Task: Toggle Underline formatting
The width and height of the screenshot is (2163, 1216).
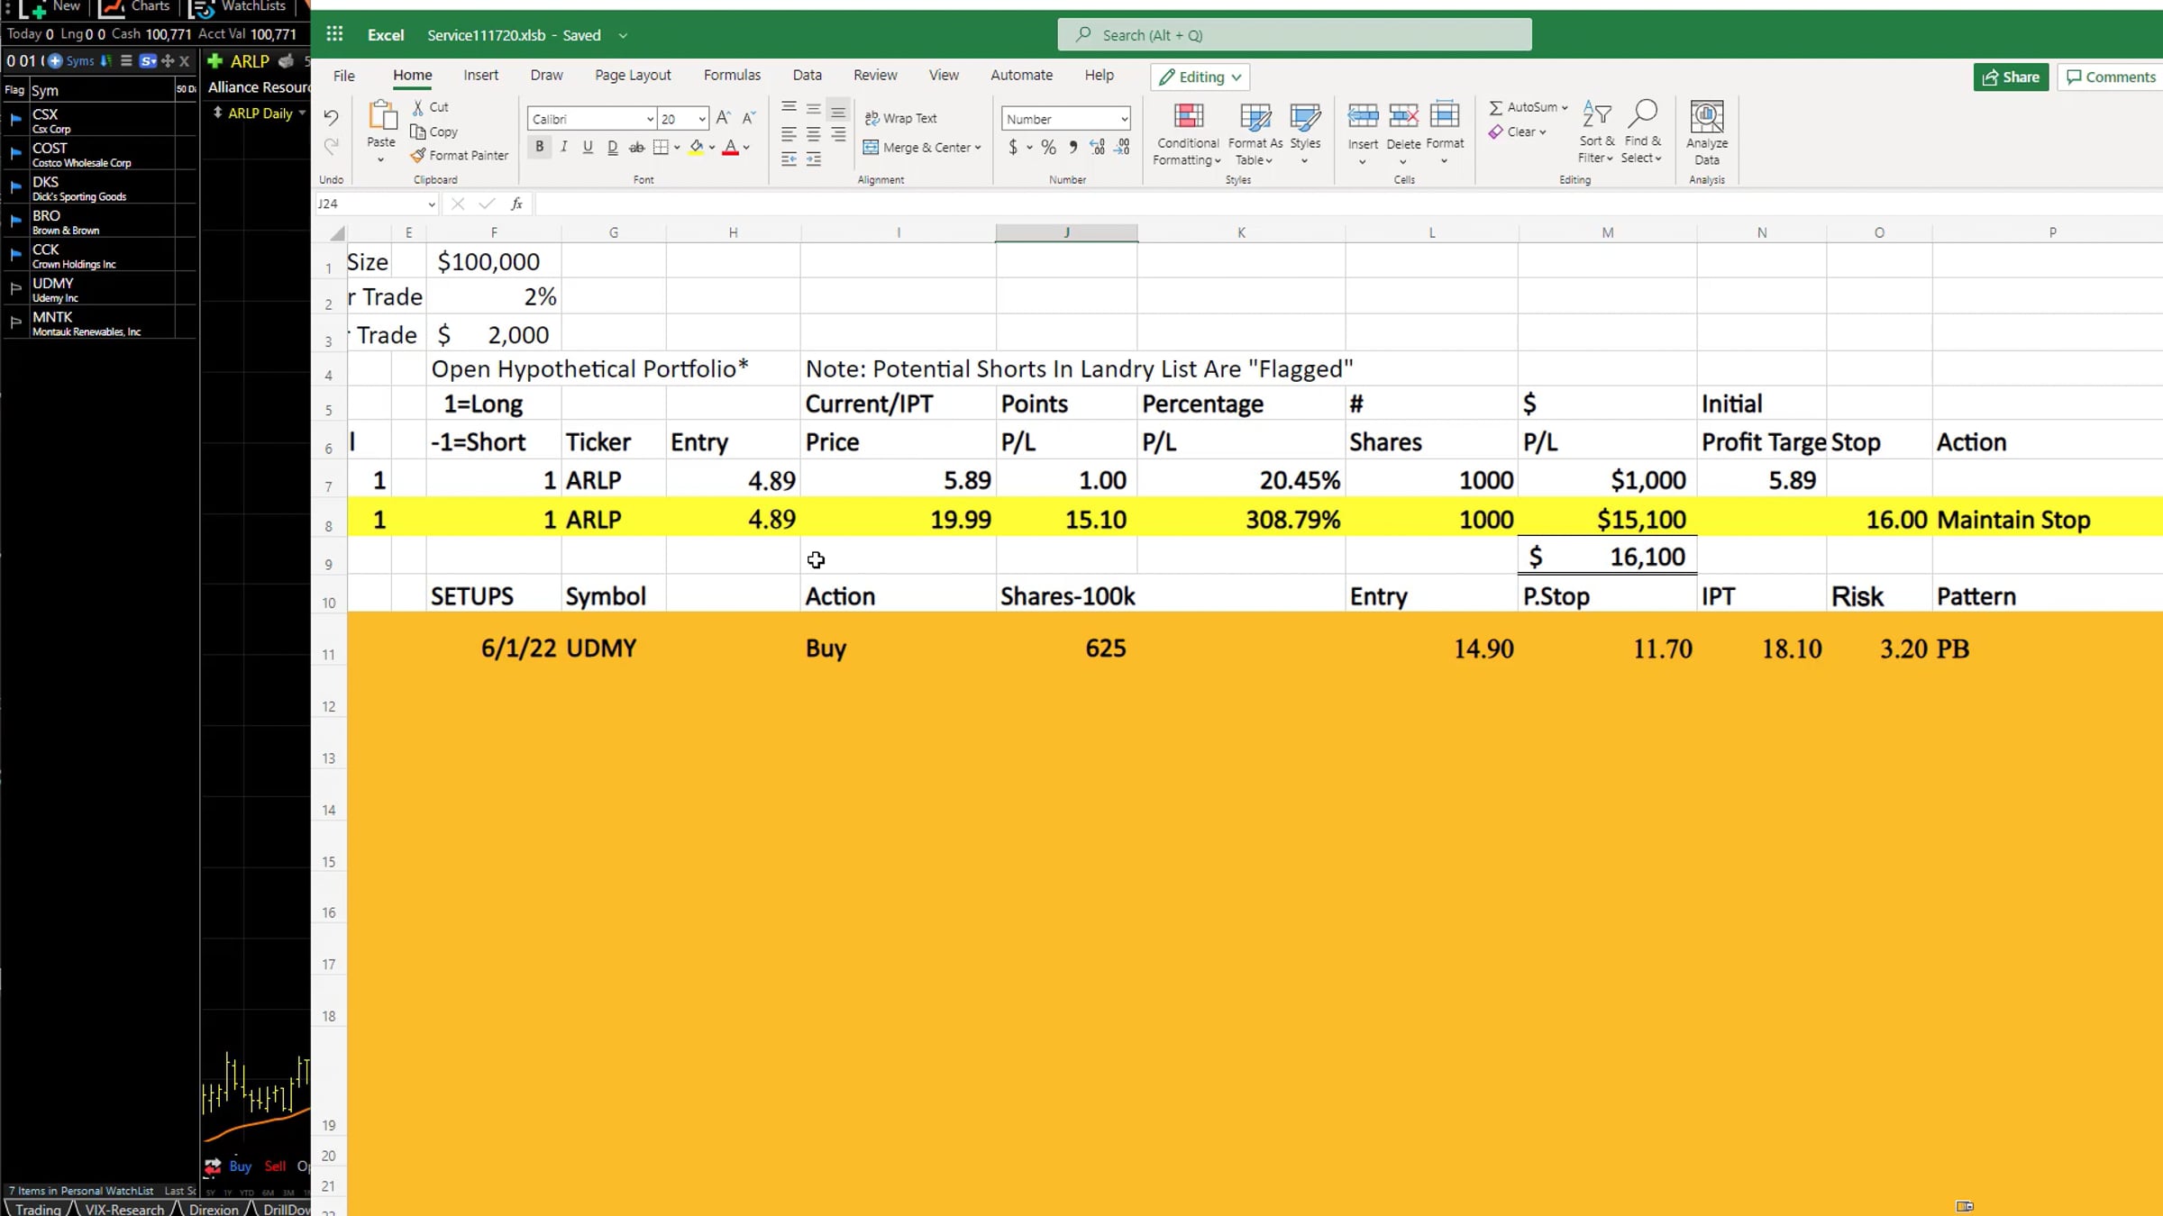Action: 588,147
